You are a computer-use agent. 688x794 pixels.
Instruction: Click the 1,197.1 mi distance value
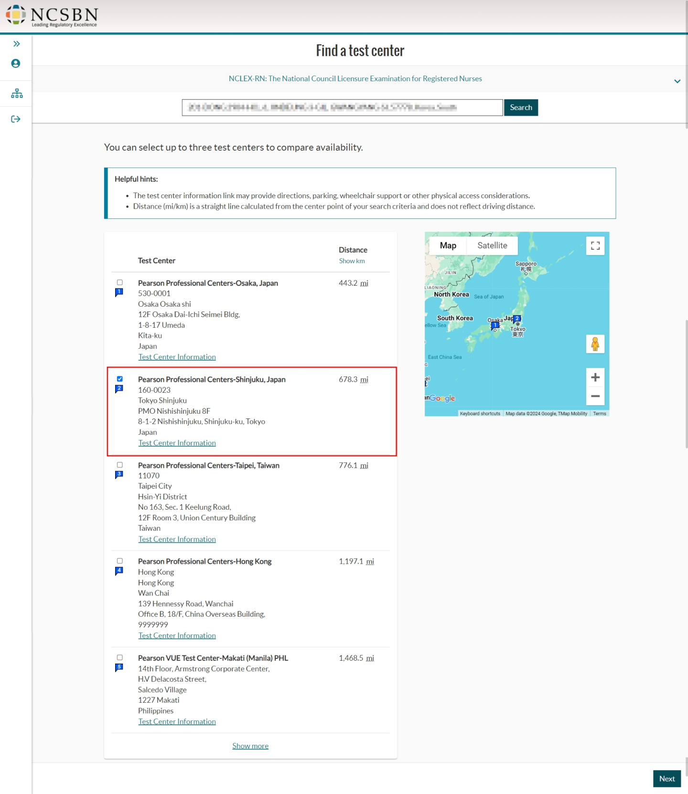pos(356,561)
